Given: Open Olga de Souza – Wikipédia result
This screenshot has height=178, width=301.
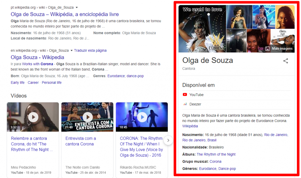Looking at the screenshot, I should pos(65,14).
